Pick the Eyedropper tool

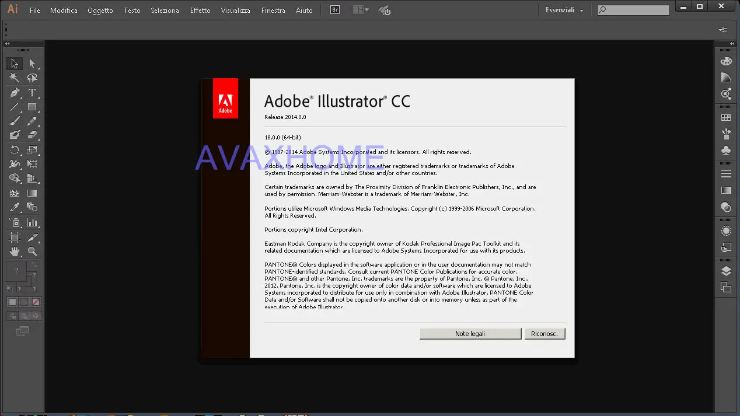15,207
